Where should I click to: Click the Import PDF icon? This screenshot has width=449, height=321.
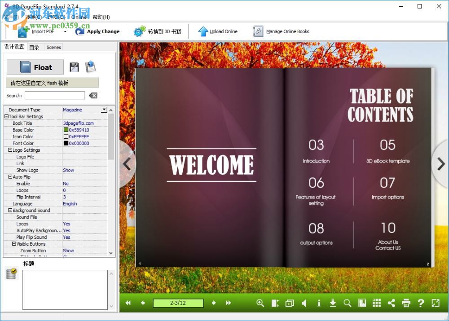[23, 32]
